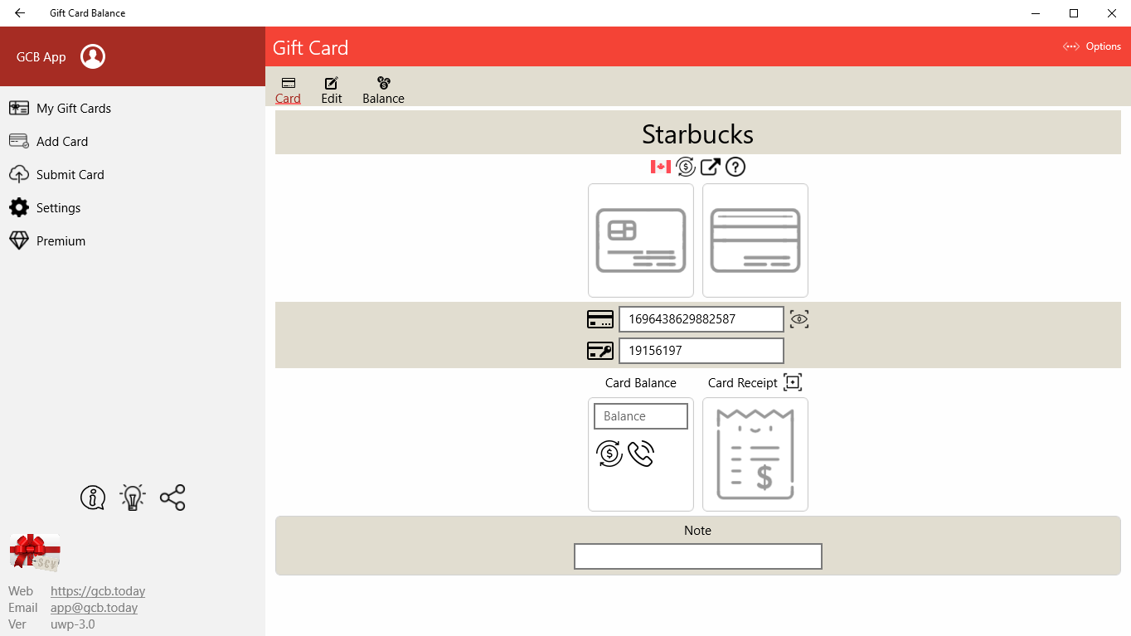
Task: Check balance online icon in Card Balance
Action: (609, 454)
